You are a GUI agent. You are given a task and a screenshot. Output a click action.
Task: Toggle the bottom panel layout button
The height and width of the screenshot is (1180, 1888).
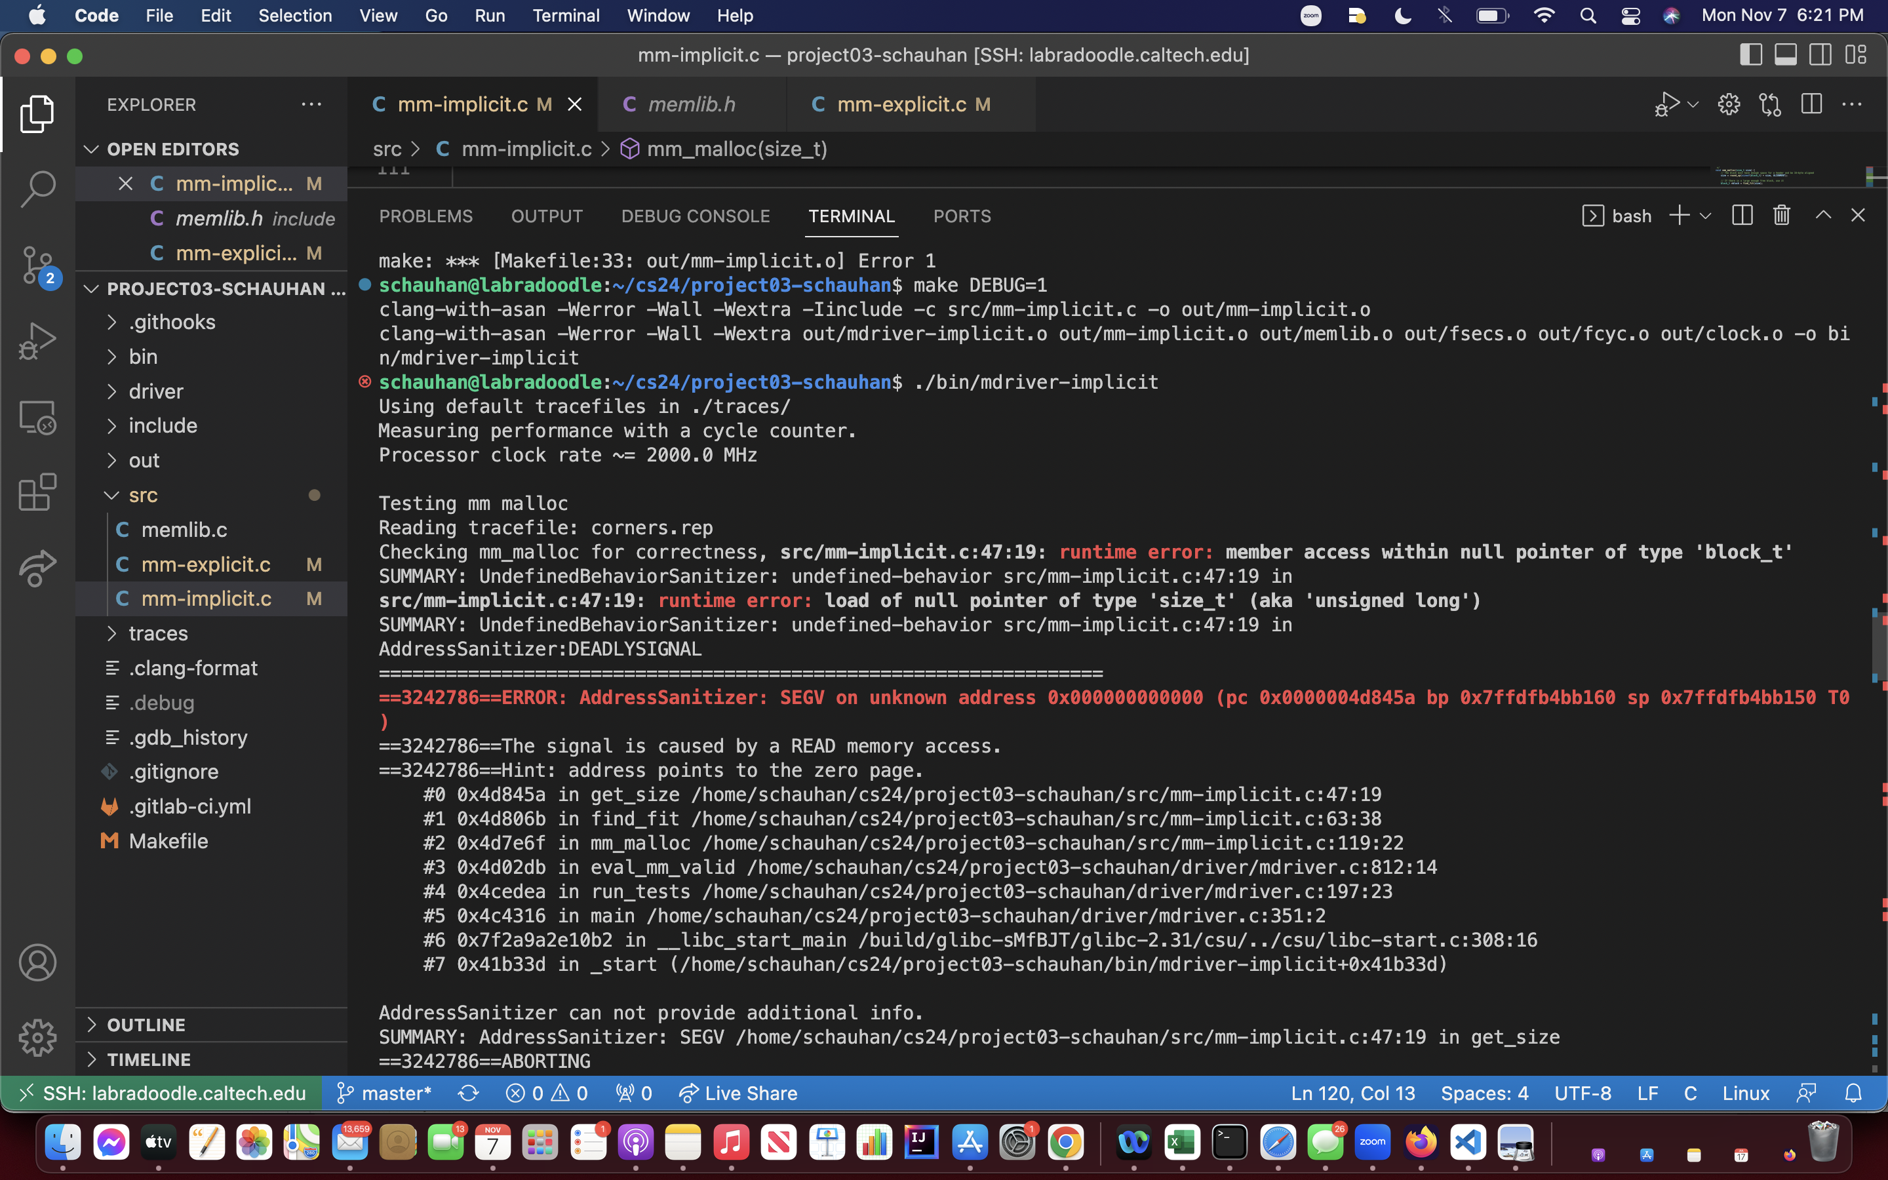point(1786,54)
